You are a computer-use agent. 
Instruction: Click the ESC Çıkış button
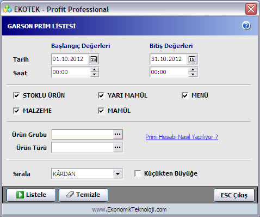pyautogui.click(x=234, y=195)
